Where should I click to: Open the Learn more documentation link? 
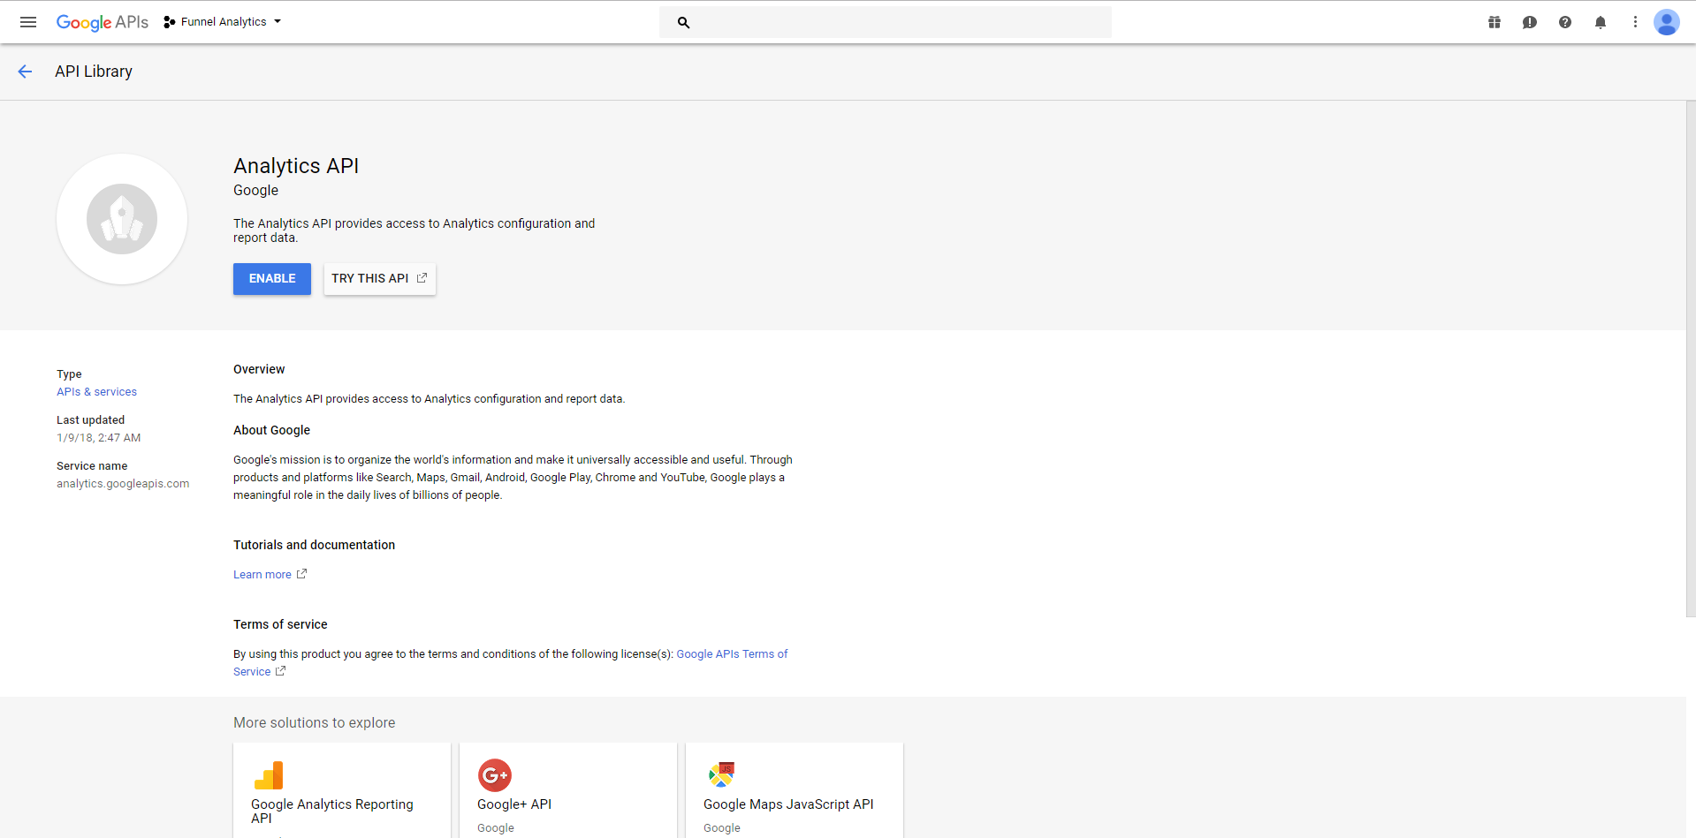coord(262,575)
